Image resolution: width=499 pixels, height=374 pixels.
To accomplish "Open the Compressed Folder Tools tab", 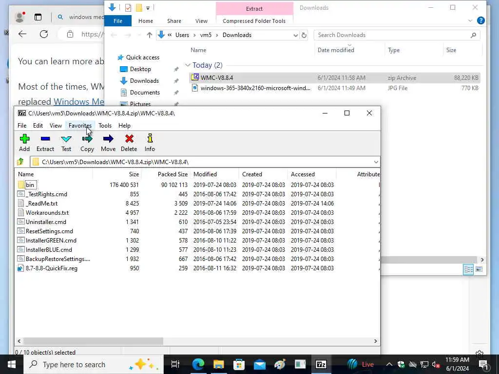I will [254, 21].
